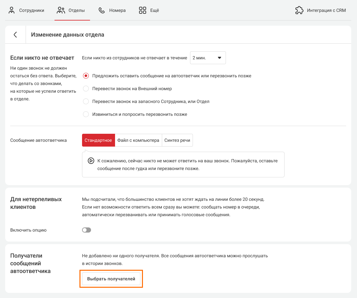Go back using the left arrow
The image size is (357, 298).
pyautogui.click(x=15, y=35)
